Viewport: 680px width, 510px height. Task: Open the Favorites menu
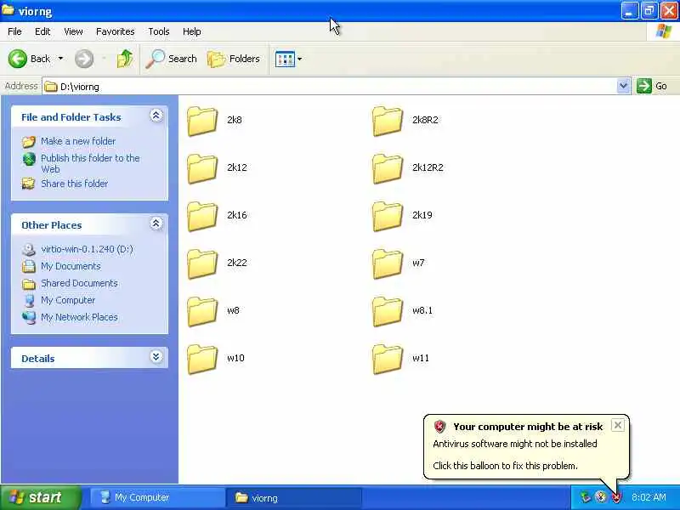(x=116, y=31)
